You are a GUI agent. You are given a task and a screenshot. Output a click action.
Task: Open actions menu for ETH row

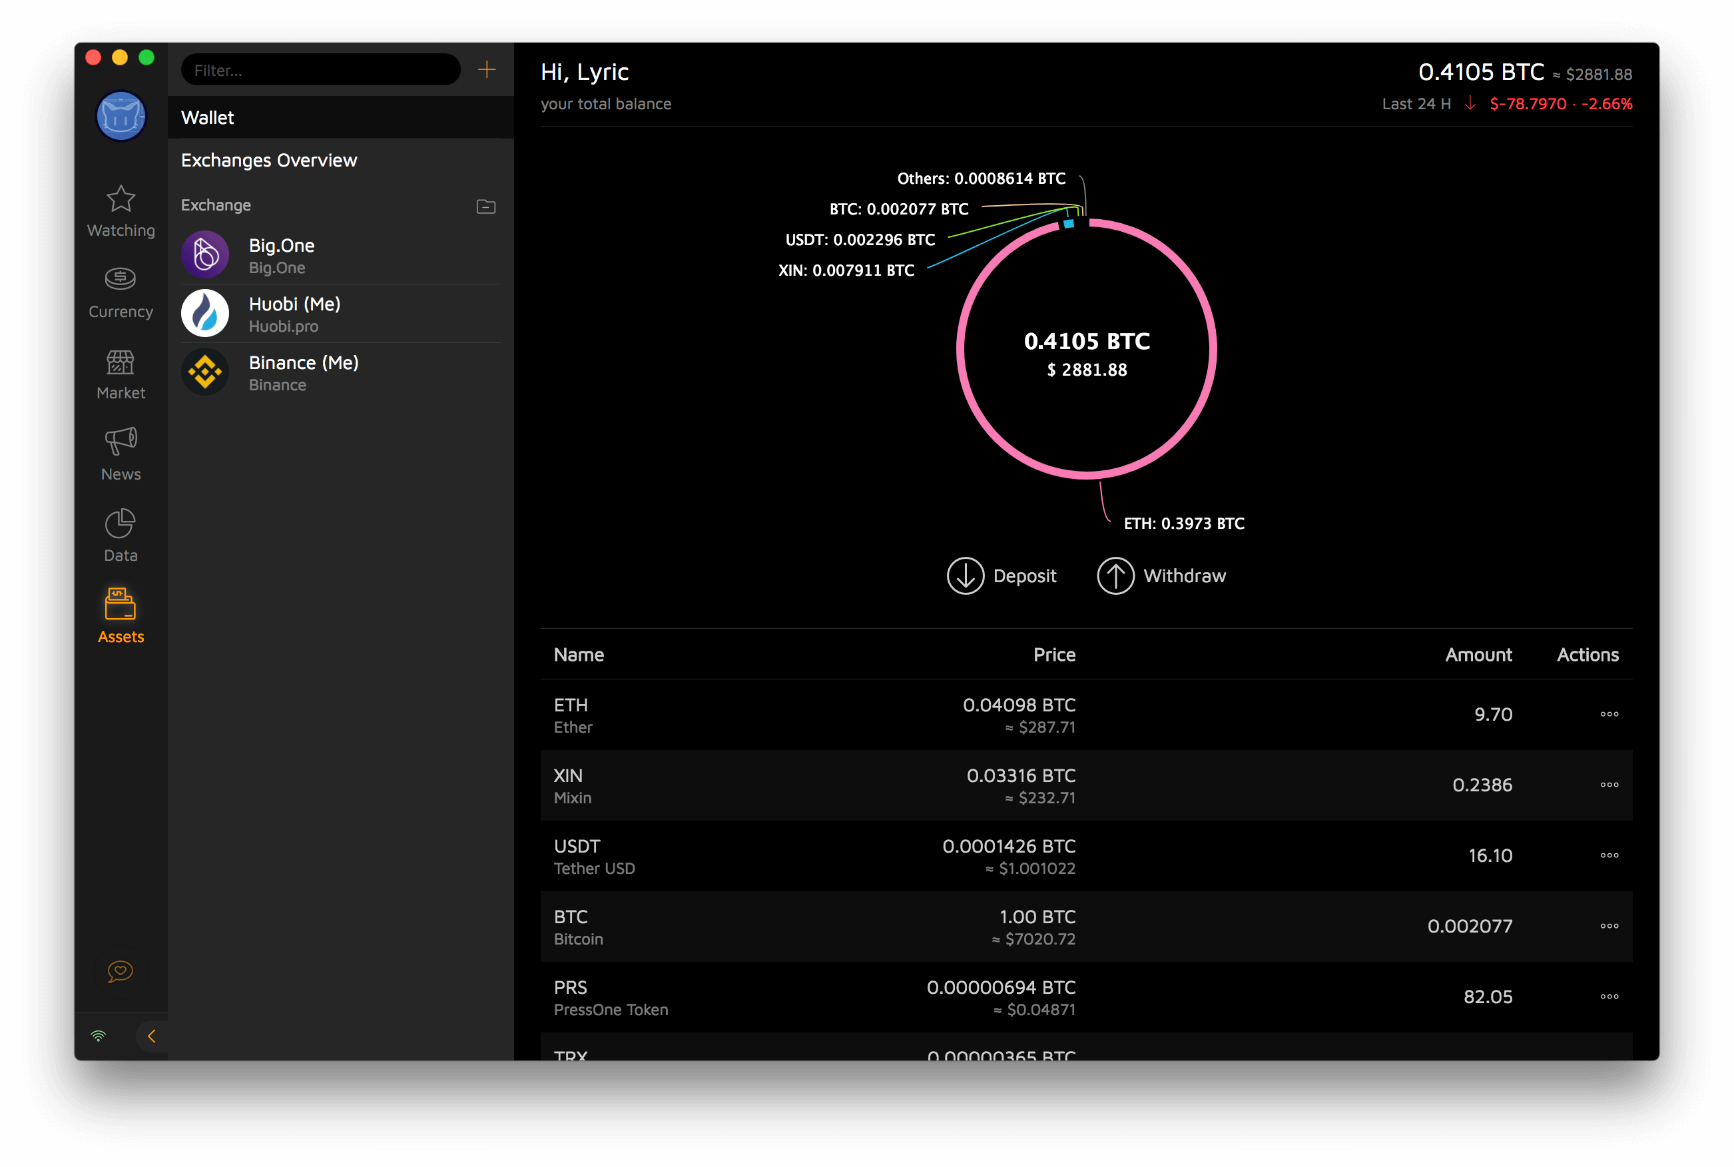(x=1609, y=715)
